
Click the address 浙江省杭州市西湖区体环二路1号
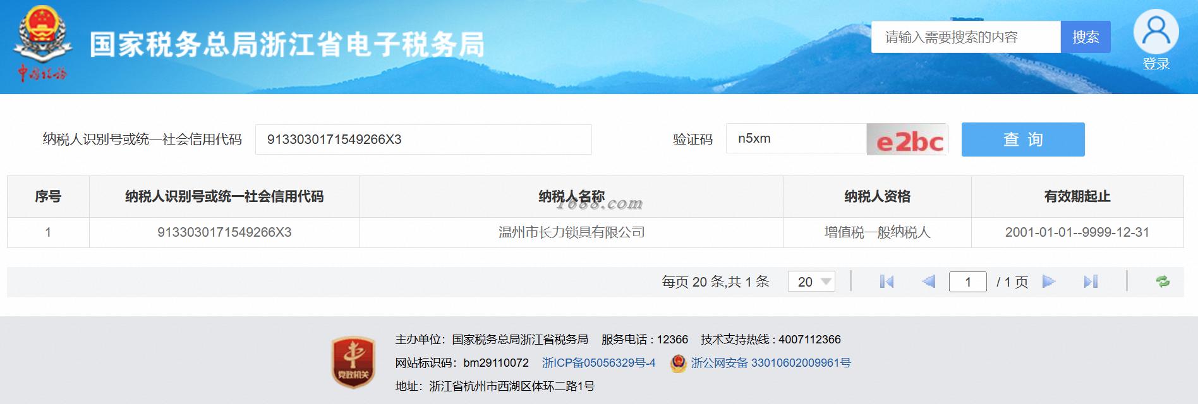pos(512,386)
